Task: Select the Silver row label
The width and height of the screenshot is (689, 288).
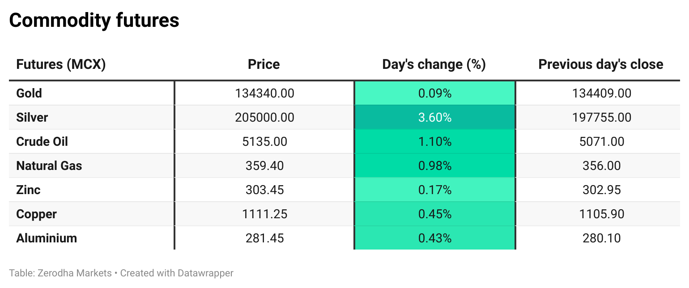Action: click(x=32, y=118)
